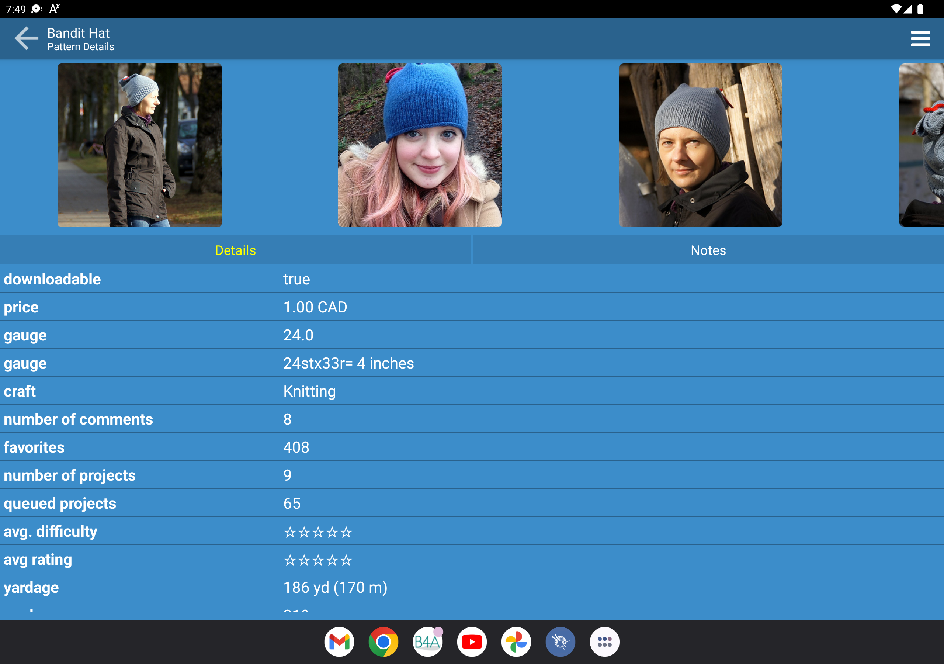This screenshot has width=944, height=664.
Task: Select yardage value 186 yd (170 m)
Action: coord(335,588)
